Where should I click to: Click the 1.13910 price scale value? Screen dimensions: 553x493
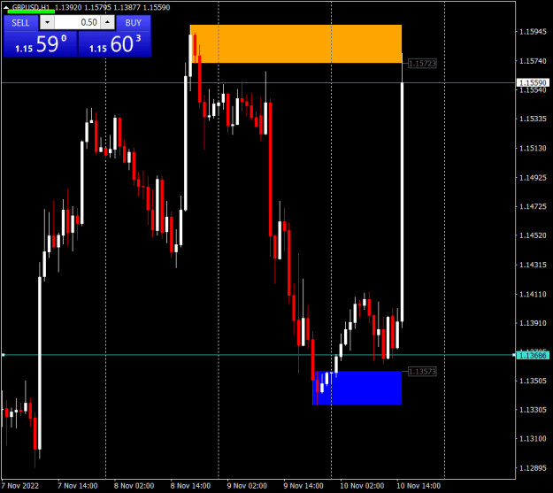click(x=533, y=323)
